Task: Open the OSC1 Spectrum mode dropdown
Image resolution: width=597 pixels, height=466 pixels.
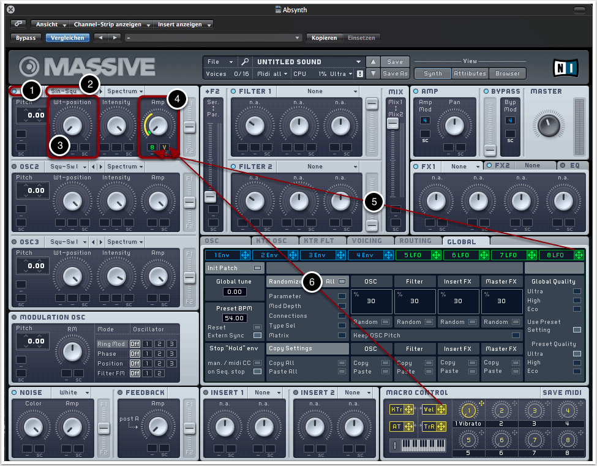Action: [x=124, y=91]
